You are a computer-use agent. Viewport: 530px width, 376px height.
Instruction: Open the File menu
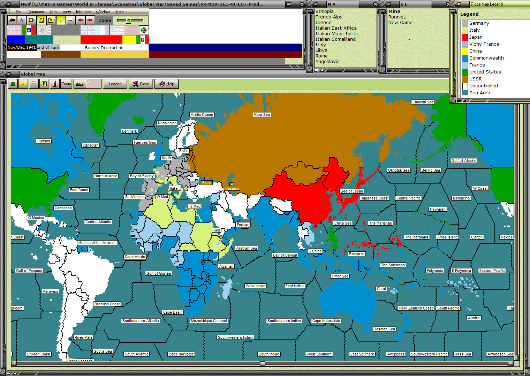18,12
